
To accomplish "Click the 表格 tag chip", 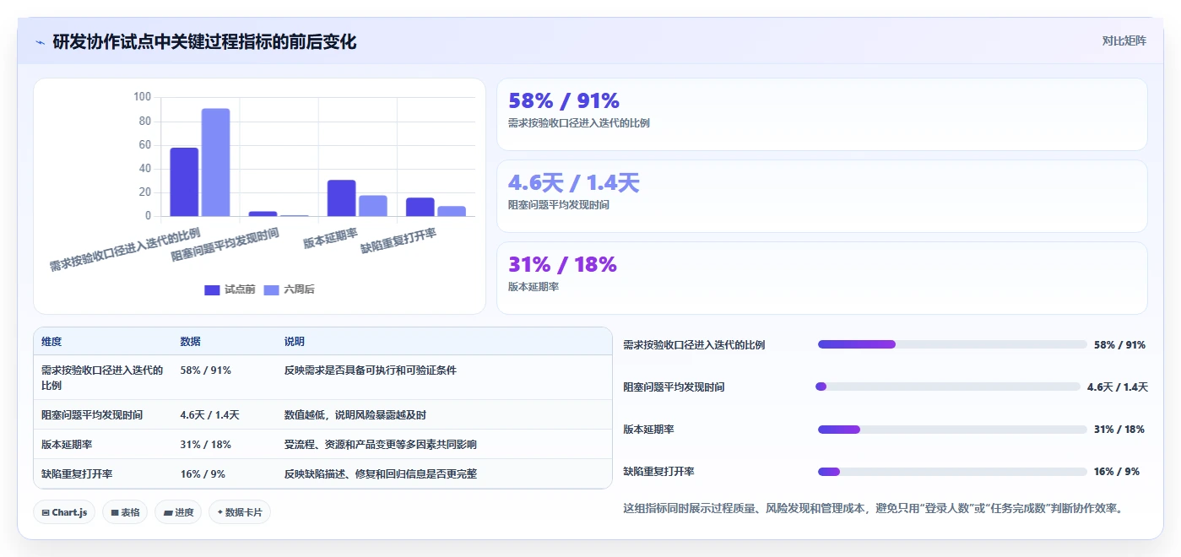I will click(x=125, y=512).
